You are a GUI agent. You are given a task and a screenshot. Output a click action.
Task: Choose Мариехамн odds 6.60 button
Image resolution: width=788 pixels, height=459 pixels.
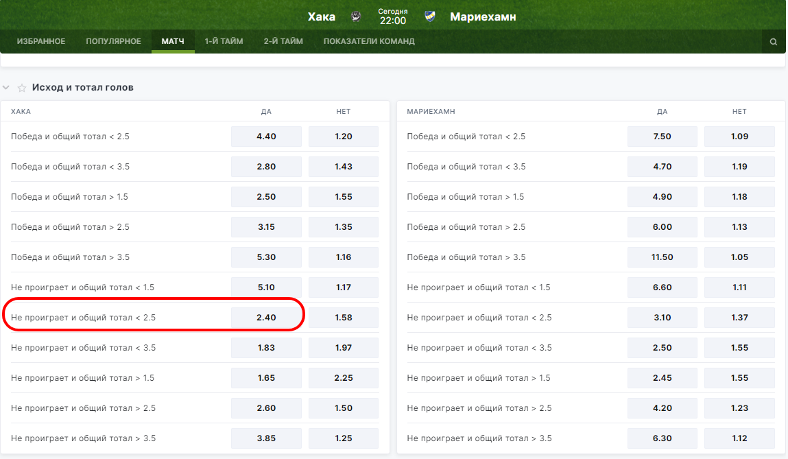[662, 287]
